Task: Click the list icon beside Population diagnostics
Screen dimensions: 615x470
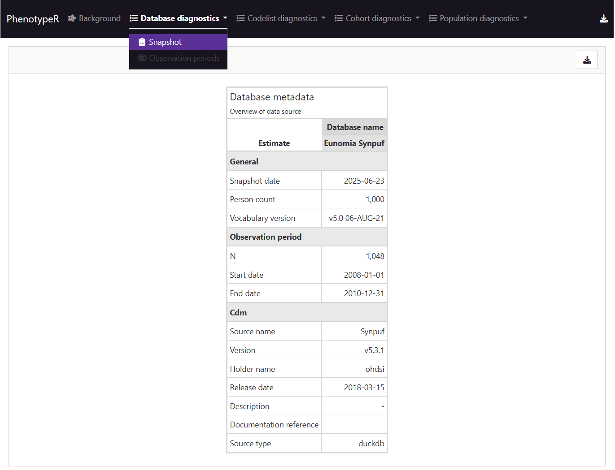Action: click(x=432, y=18)
